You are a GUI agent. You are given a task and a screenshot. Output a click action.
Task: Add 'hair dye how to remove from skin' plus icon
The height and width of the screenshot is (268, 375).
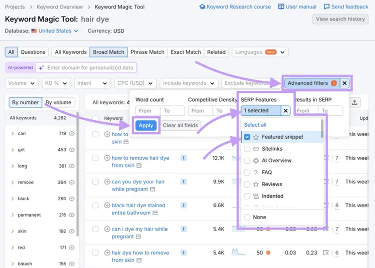[x=107, y=253]
